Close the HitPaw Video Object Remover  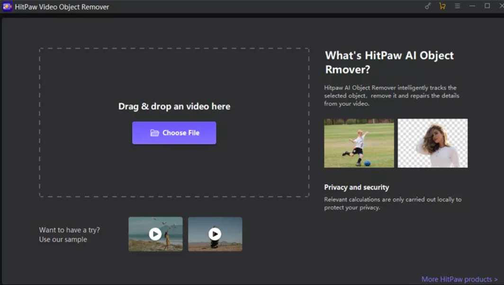point(502,6)
